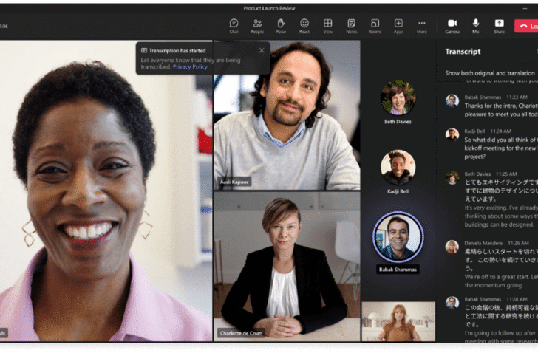Click 'It's very exciting' translated text
Screen dimensions: 538x353
501,216
